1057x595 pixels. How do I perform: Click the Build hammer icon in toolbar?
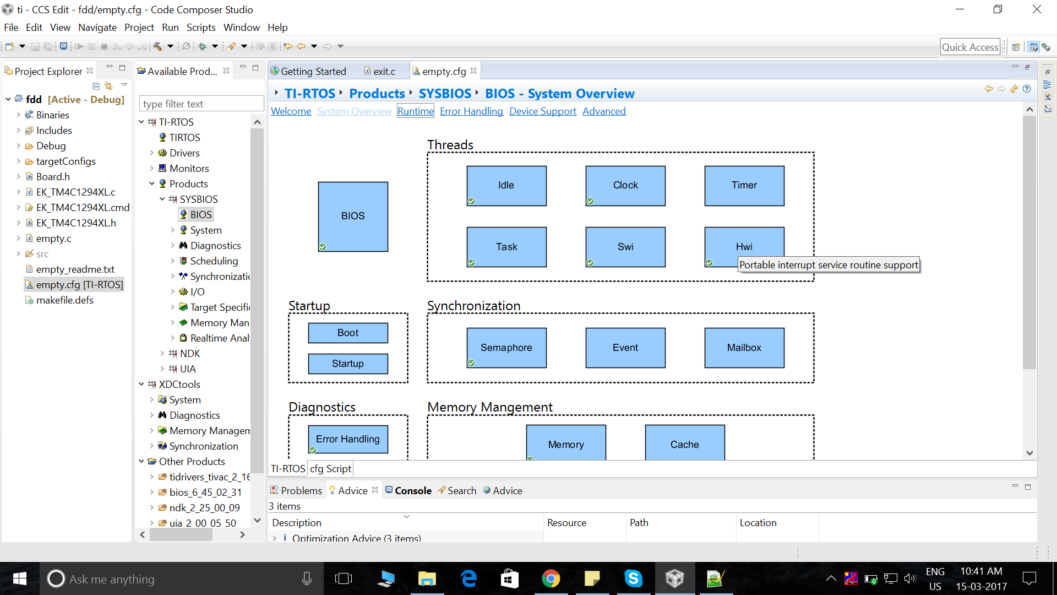click(157, 46)
